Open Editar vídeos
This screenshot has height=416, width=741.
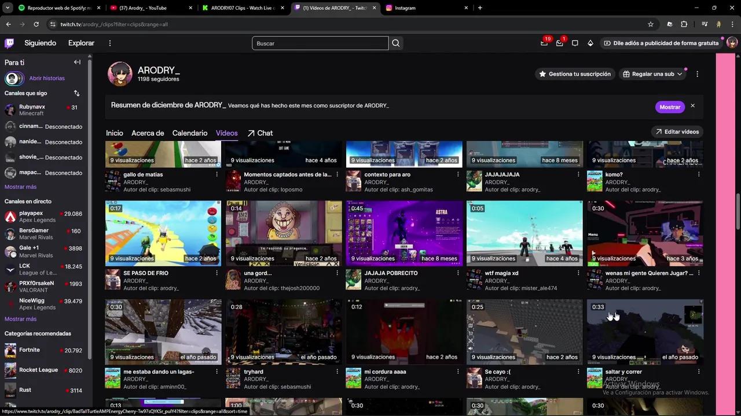pyautogui.click(x=677, y=131)
